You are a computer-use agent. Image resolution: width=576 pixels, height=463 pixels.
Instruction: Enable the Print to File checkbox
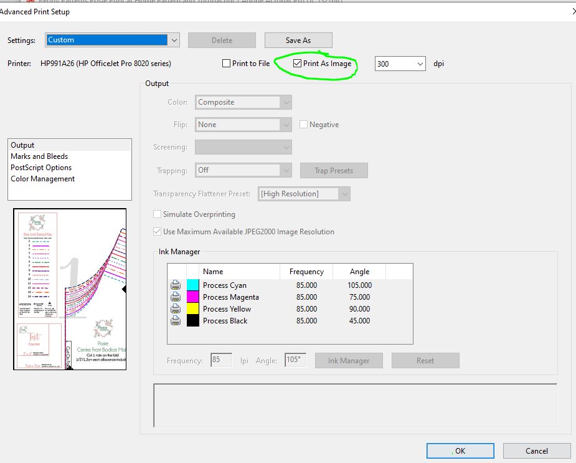coord(227,64)
